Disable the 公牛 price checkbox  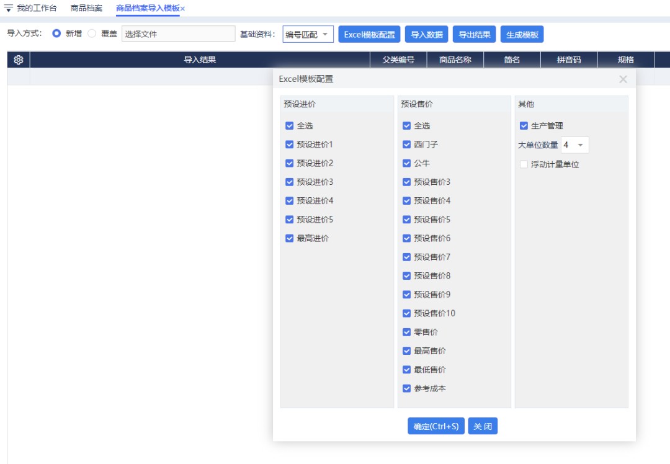[x=407, y=163]
